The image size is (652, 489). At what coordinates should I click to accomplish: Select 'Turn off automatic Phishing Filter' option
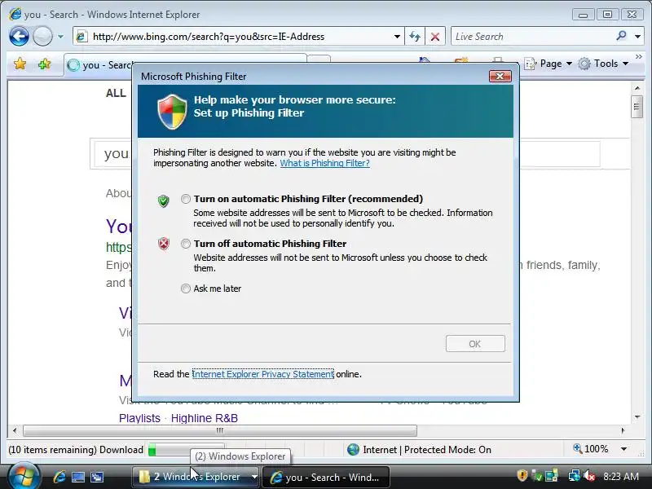pyautogui.click(x=186, y=244)
